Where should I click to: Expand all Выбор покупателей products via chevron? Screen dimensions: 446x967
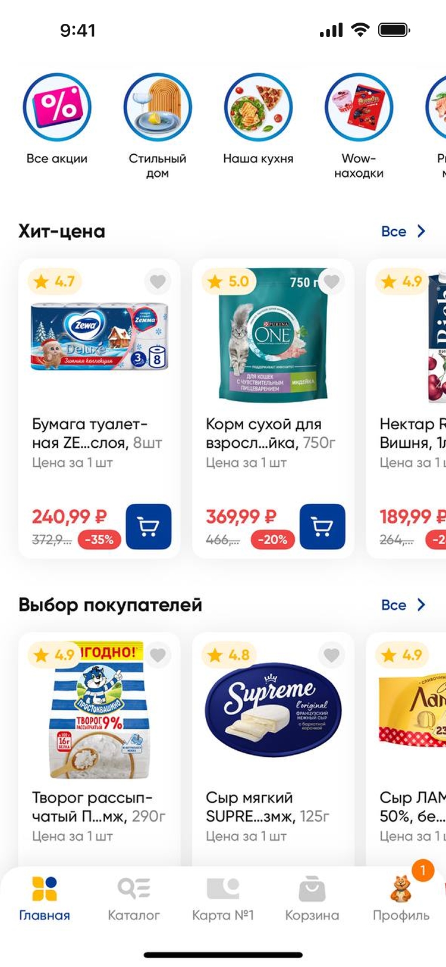421,605
